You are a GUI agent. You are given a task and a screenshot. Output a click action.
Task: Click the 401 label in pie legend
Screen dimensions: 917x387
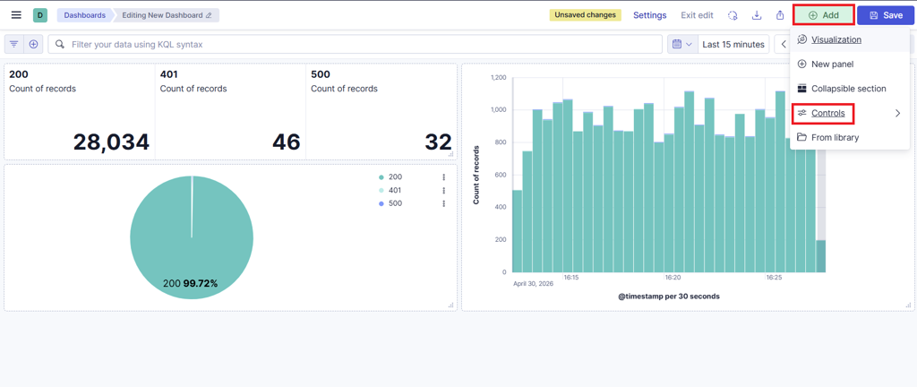tap(395, 191)
